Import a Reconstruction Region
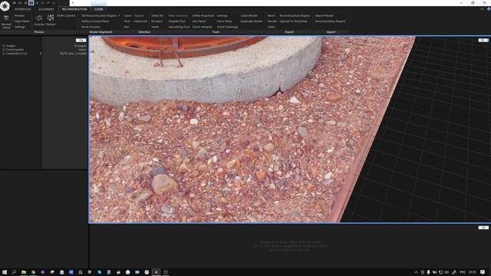Screen dimensions: 491x276 331,21
